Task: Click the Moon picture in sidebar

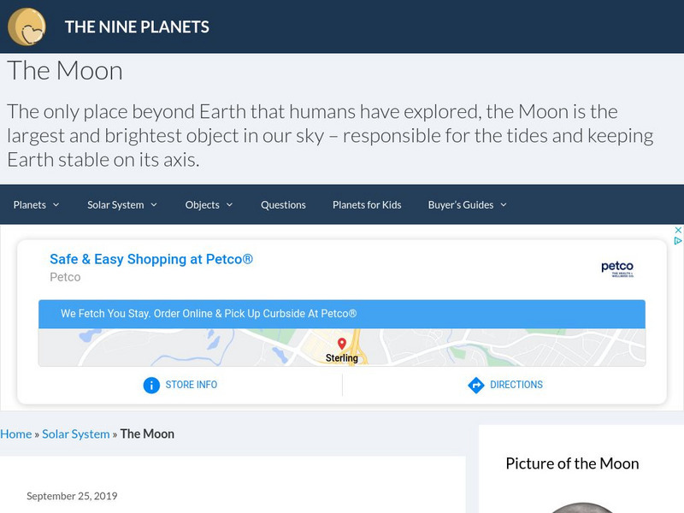Action: point(581,507)
